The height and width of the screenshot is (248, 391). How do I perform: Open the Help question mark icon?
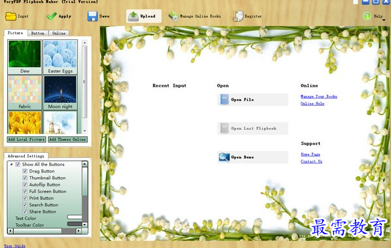coord(367,16)
